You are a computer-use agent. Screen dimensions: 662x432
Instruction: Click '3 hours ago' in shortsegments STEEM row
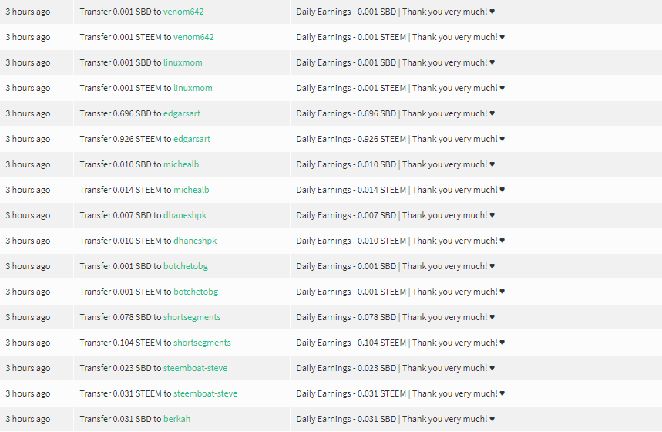click(x=28, y=343)
